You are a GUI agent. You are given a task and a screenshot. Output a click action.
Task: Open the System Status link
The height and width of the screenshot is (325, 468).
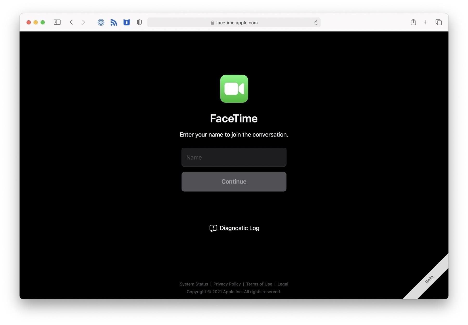pos(194,284)
